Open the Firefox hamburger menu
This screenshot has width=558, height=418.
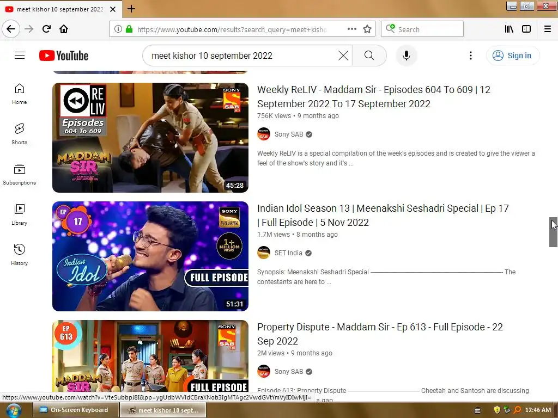548,29
